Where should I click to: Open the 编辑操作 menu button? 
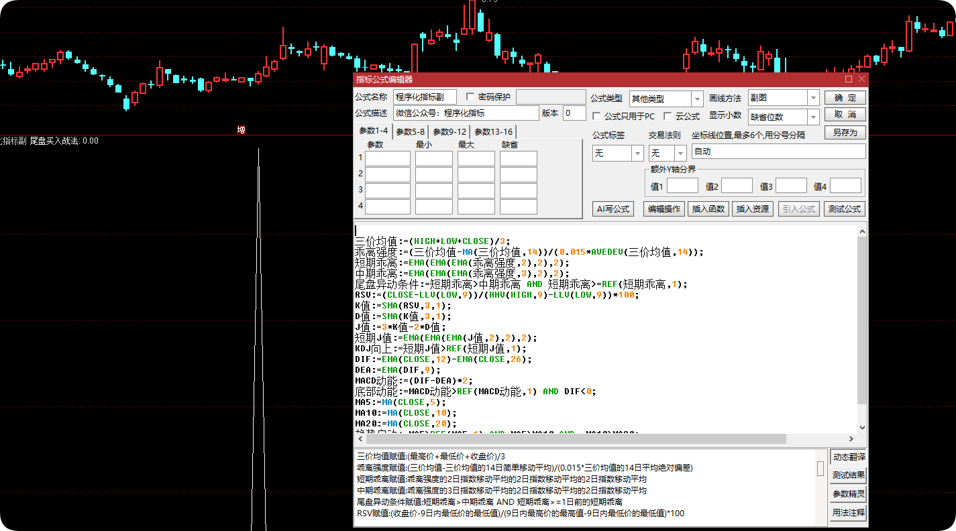pyautogui.click(x=664, y=209)
